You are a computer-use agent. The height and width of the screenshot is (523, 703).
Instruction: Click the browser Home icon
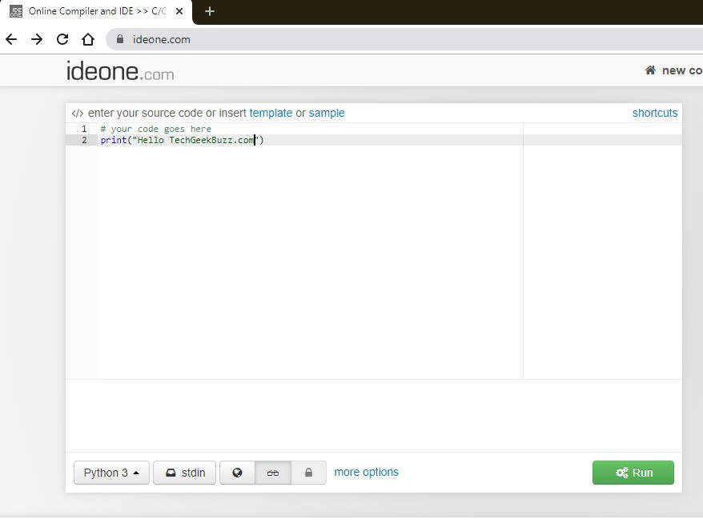click(x=88, y=39)
